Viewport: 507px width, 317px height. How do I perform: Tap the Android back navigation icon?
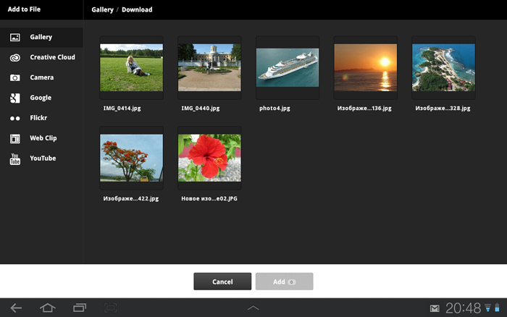coord(16,308)
